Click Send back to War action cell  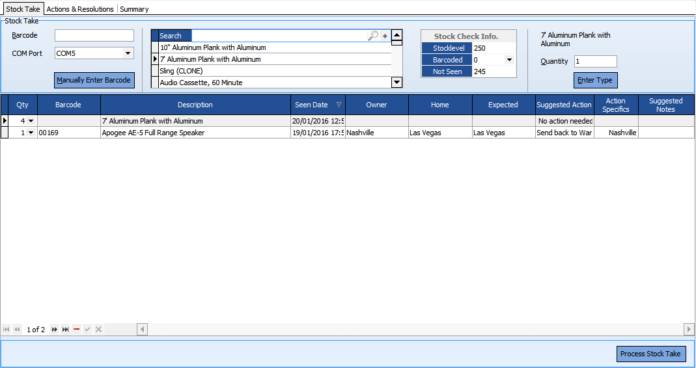(564, 133)
